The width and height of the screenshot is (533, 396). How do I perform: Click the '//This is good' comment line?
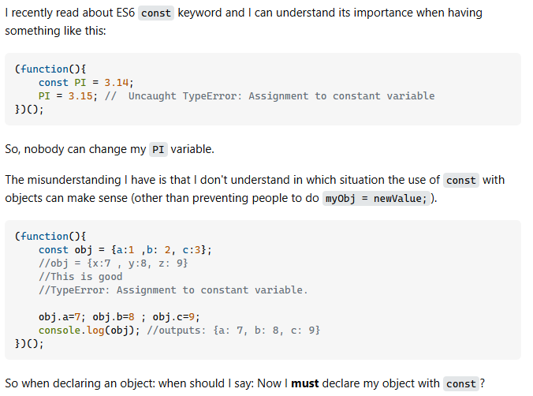pos(80,276)
